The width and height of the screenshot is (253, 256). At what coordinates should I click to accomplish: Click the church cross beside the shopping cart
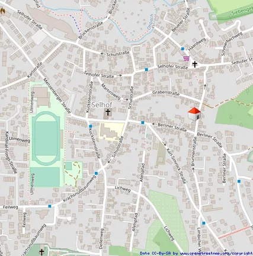click(x=195, y=64)
